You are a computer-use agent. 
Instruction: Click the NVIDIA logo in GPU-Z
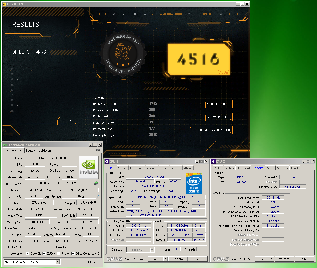point(89,167)
